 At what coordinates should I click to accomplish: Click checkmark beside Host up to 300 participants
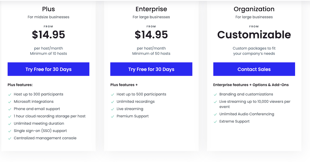(x=10, y=95)
